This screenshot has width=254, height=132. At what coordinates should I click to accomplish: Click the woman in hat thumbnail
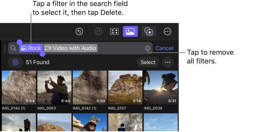click(x=90, y=123)
